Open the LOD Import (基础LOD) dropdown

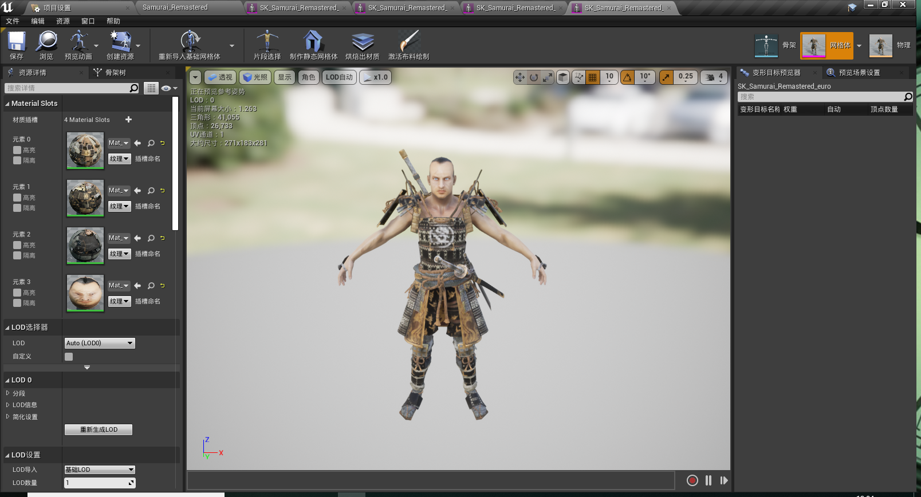pyautogui.click(x=100, y=470)
